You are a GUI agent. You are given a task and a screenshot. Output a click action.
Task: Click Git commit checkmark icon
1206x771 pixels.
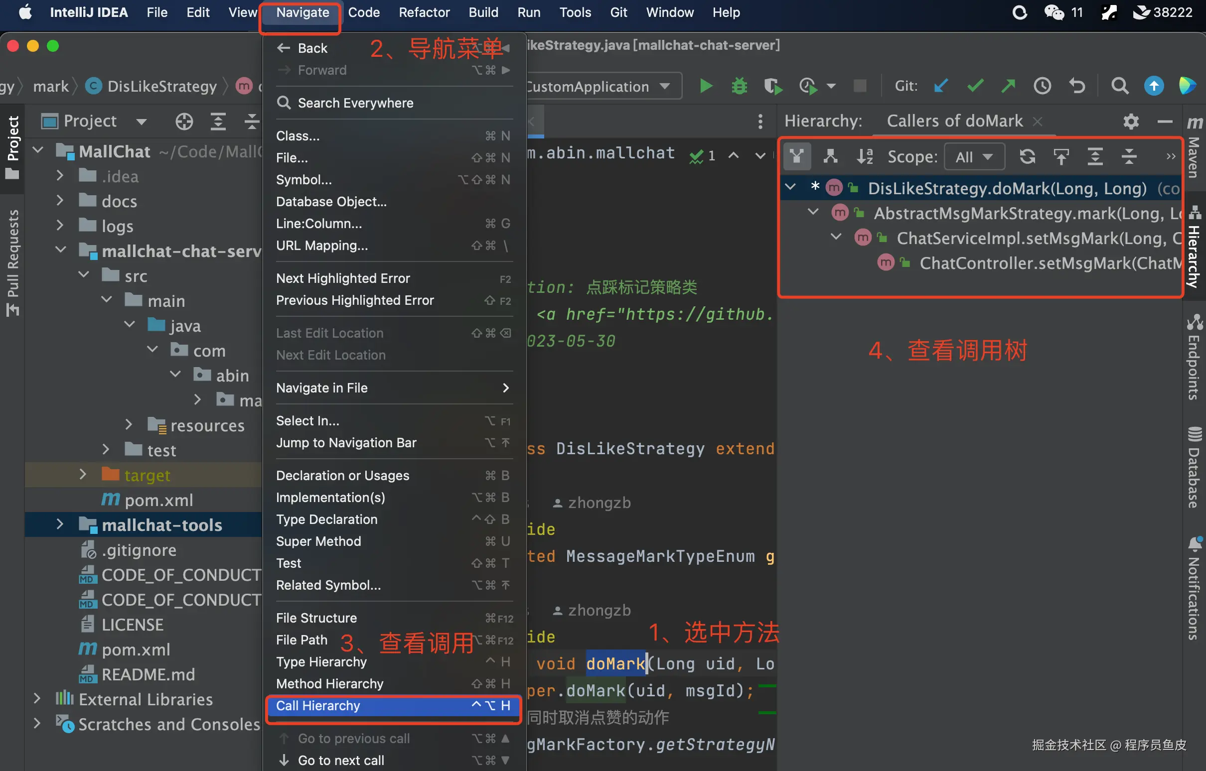[x=975, y=86]
